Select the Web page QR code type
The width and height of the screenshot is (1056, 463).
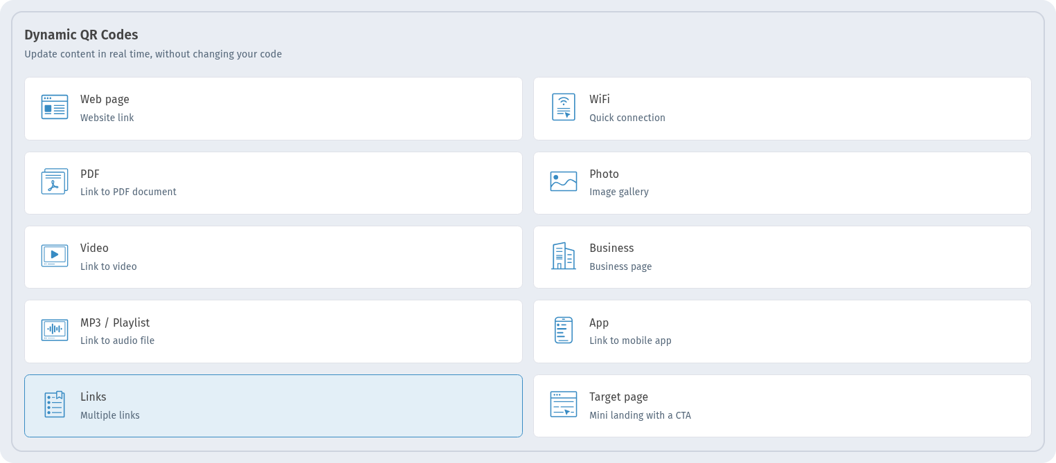pos(274,109)
